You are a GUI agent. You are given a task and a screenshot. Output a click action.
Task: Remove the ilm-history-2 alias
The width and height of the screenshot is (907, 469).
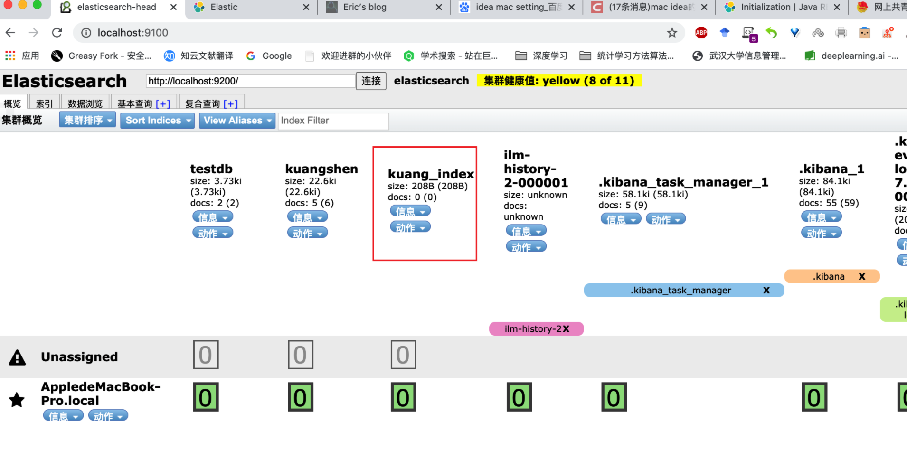[x=566, y=328]
